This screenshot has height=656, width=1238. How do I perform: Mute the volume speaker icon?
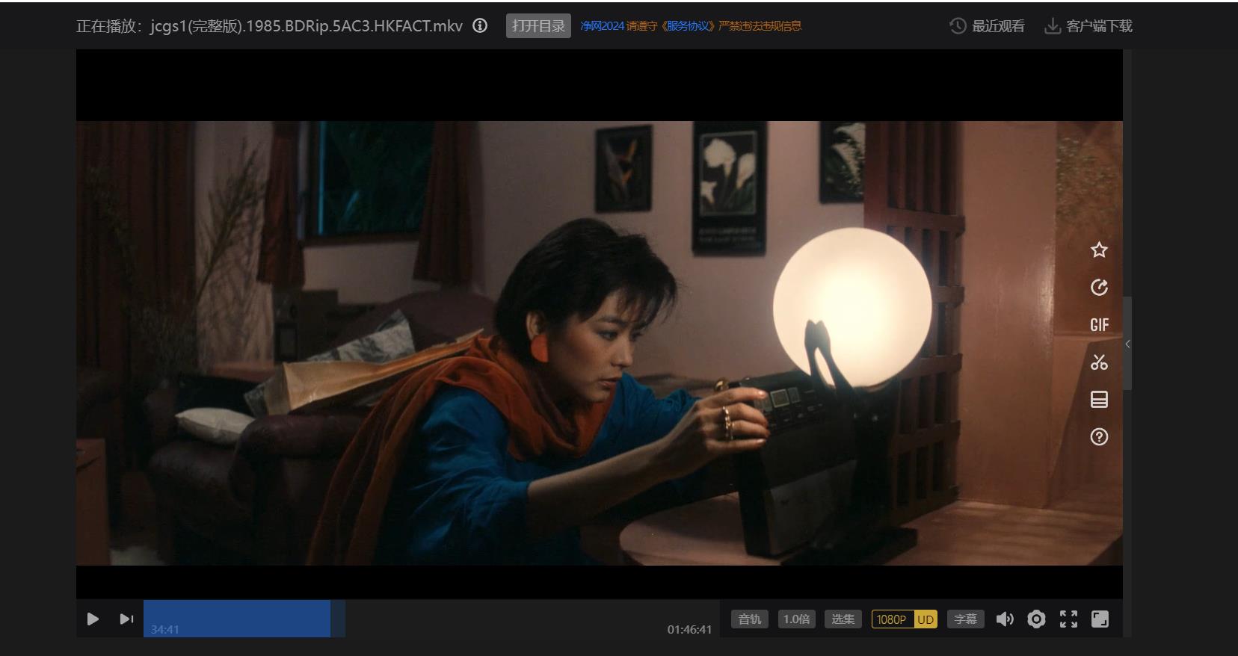tap(1005, 619)
